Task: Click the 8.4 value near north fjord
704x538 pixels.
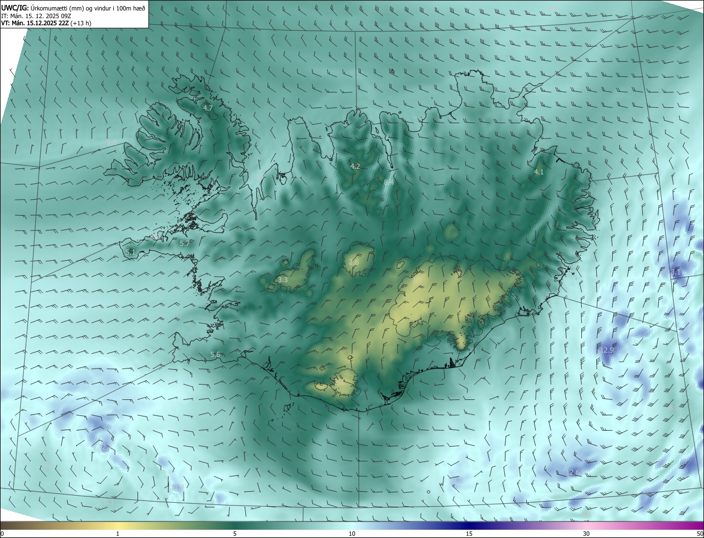Action: coord(389,182)
